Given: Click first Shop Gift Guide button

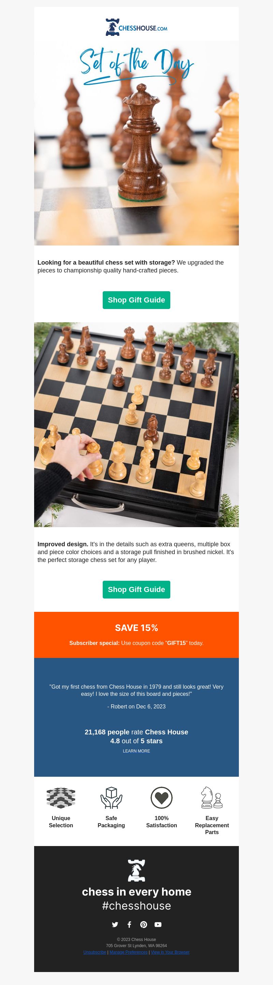Looking at the screenshot, I should [136, 300].
